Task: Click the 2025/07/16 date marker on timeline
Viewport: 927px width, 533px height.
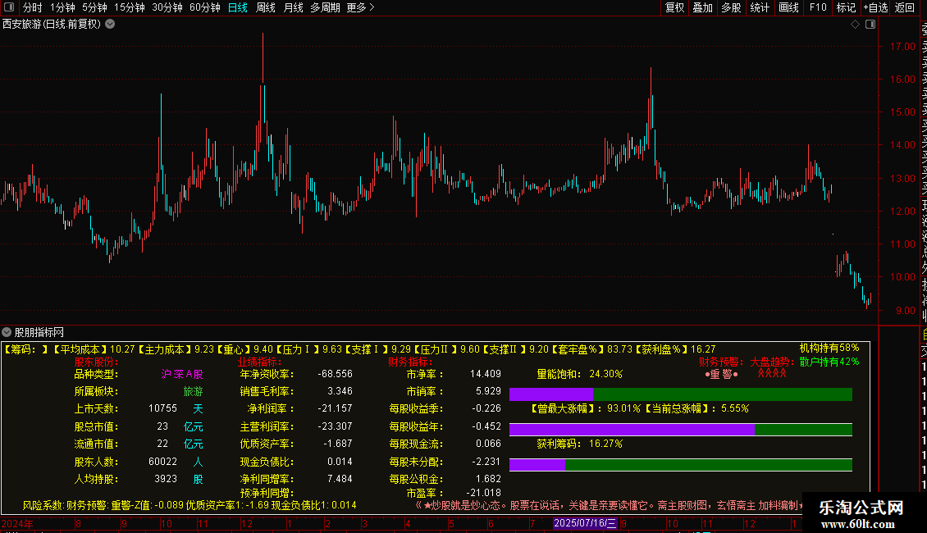Action: pyautogui.click(x=585, y=522)
